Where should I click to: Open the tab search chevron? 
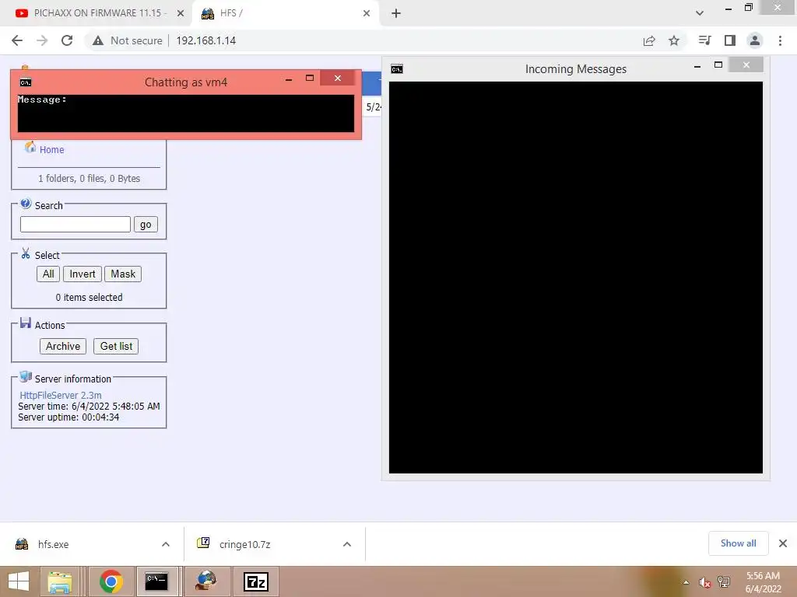click(700, 13)
